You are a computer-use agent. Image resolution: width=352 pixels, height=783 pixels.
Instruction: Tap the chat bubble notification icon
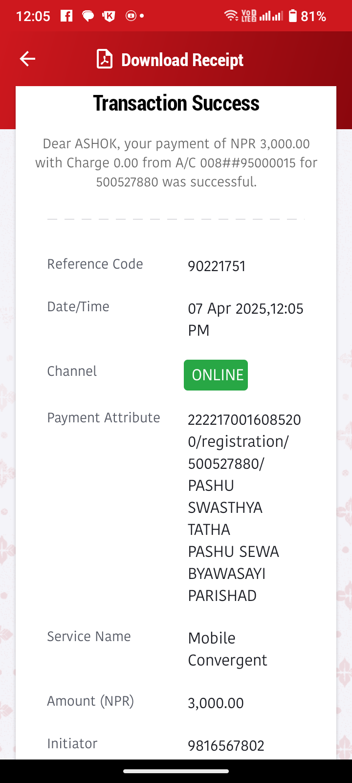(88, 16)
